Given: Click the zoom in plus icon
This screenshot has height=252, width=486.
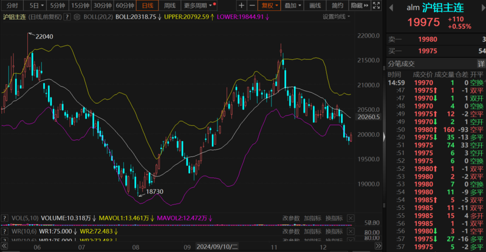Looking at the screenshot, I should 241,5.
